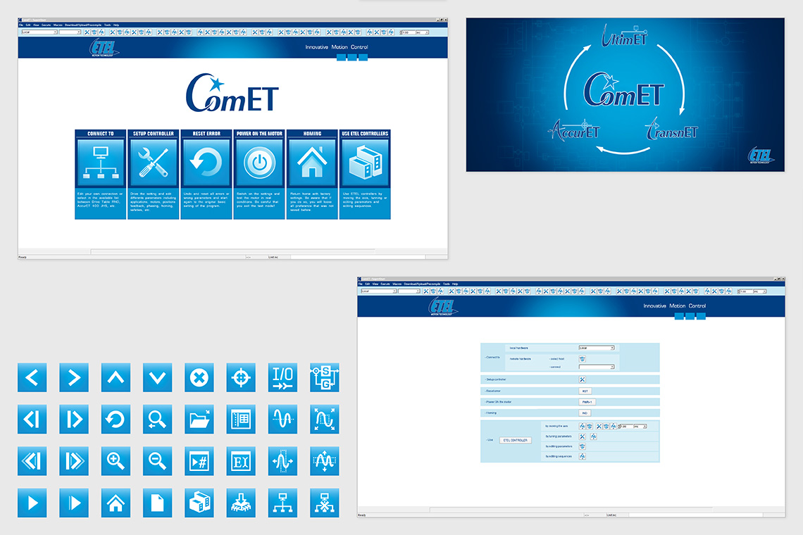
Task: Click the right arrow icon in the icon grid
Action: [x=74, y=377]
